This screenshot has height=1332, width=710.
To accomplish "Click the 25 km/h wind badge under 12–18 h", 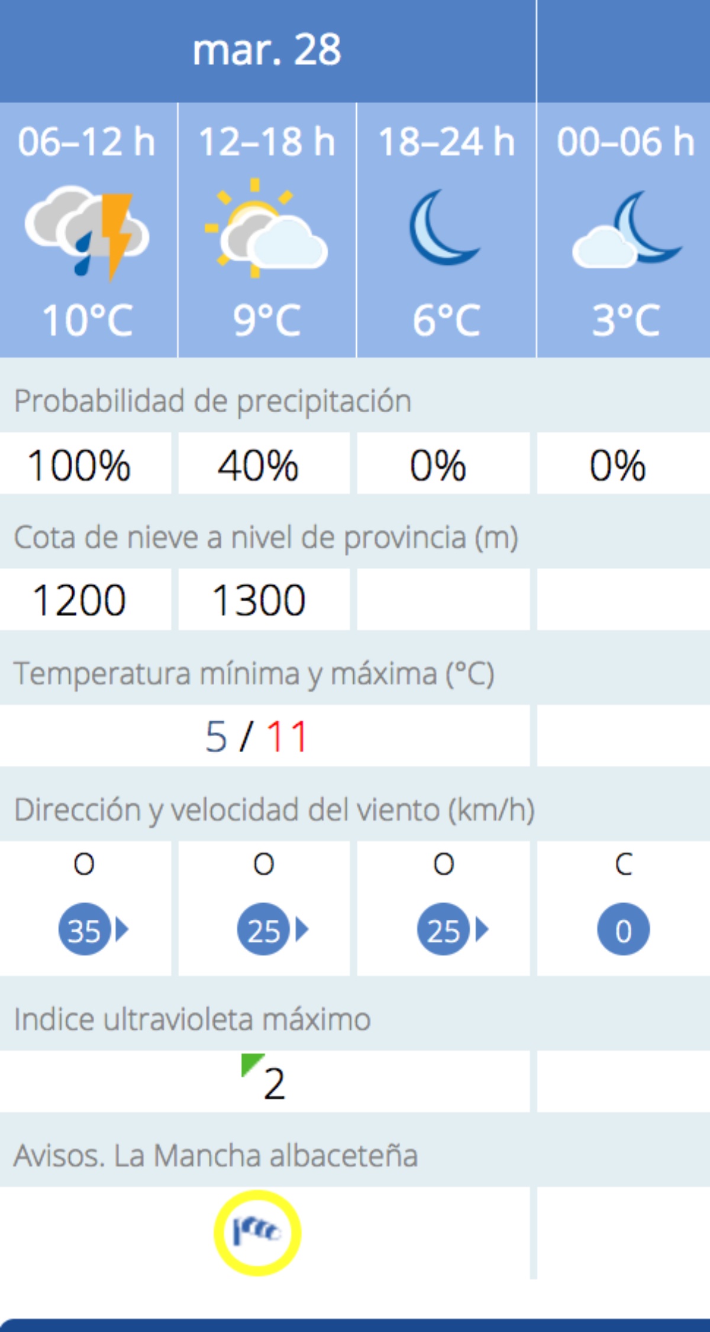I will [273, 929].
